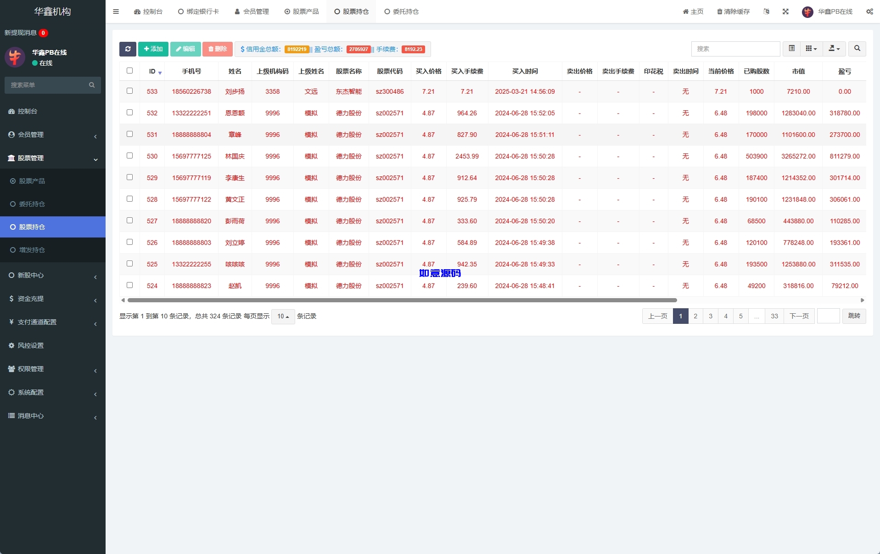
Task: Click the scrollbar left arrow
Action: pyautogui.click(x=123, y=300)
